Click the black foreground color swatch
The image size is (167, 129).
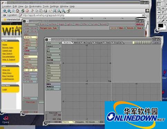point(160,26)
